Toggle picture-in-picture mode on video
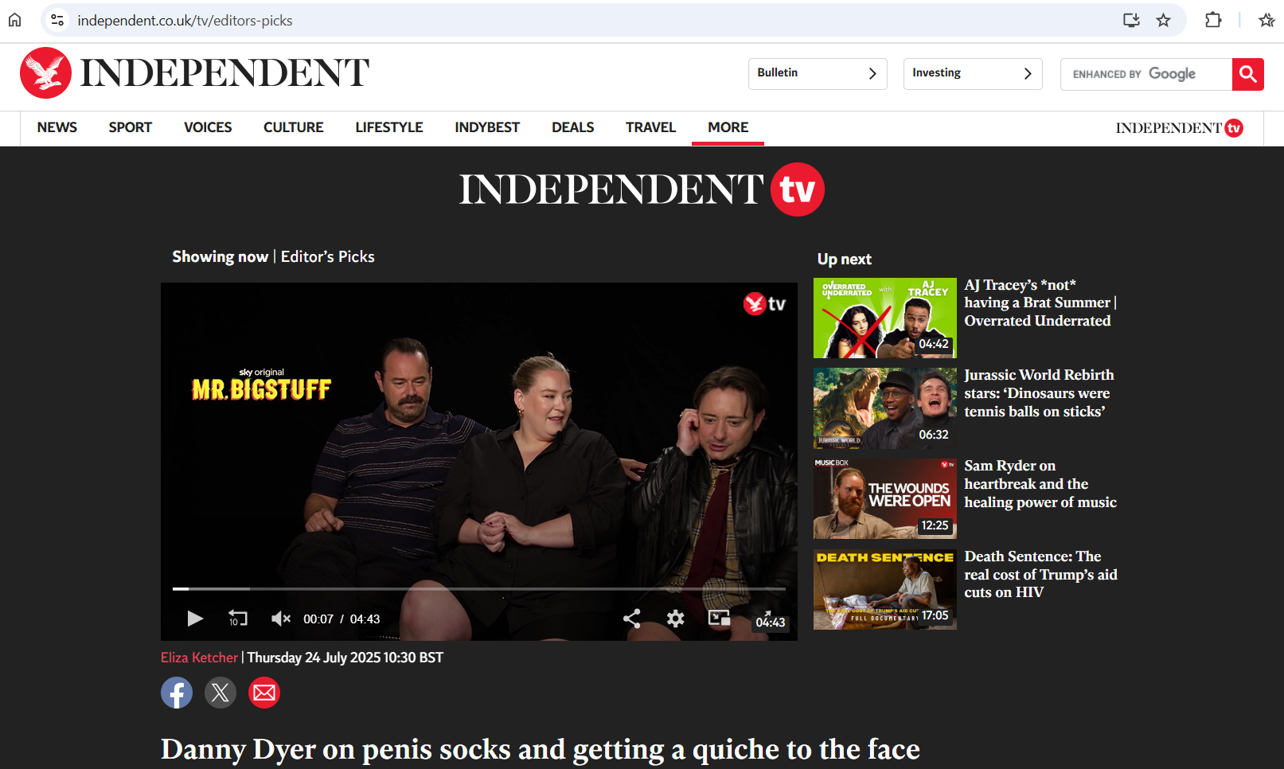 point(719,618)
